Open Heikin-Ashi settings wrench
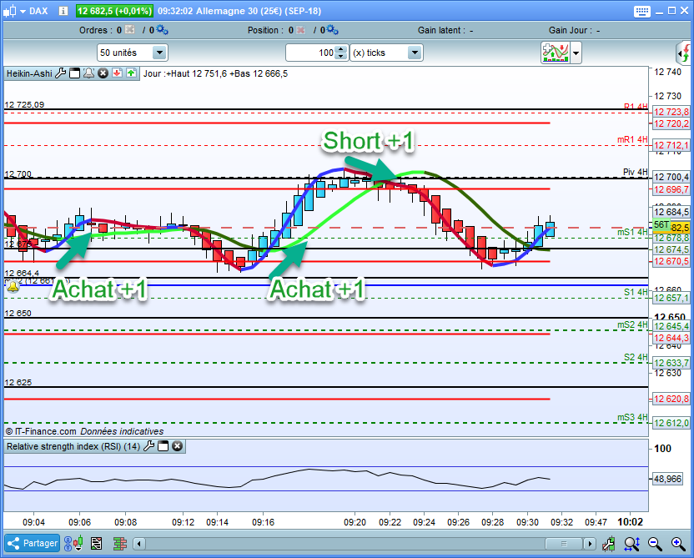The width and height of the screenshot is (694, 558). 60,73
